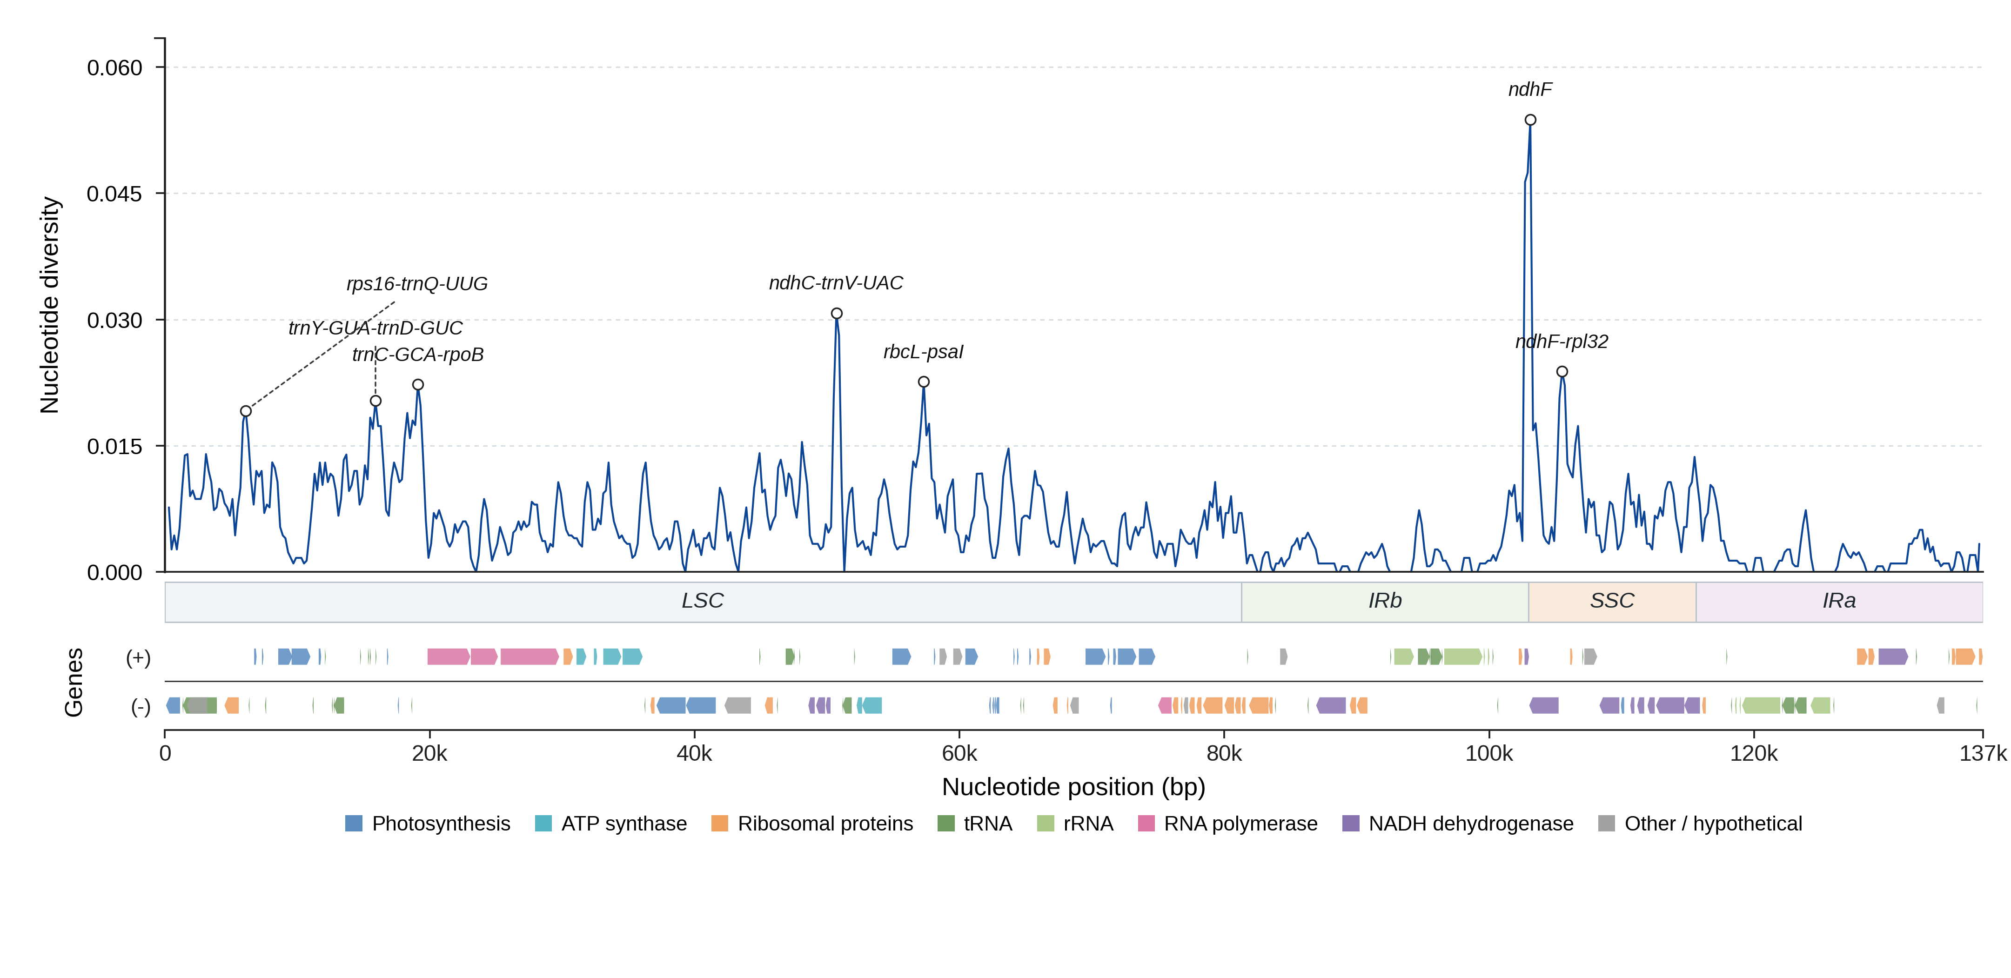Click the "(-)" strand label
2011x978 pixels.
click(x=141, y=706)
